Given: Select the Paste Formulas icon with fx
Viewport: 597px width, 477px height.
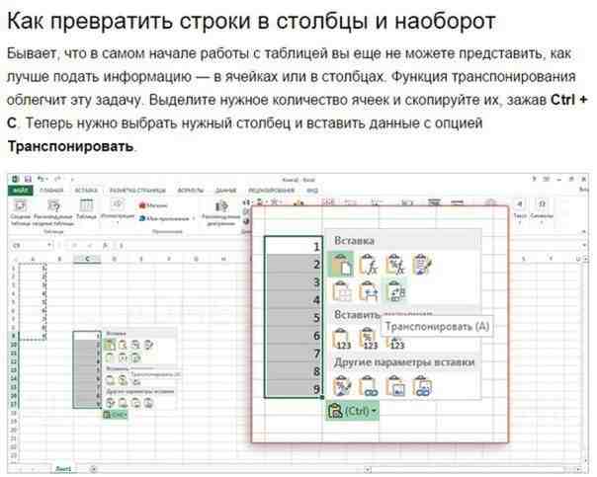Looking at the screenshot, I should tap(369, 264).
